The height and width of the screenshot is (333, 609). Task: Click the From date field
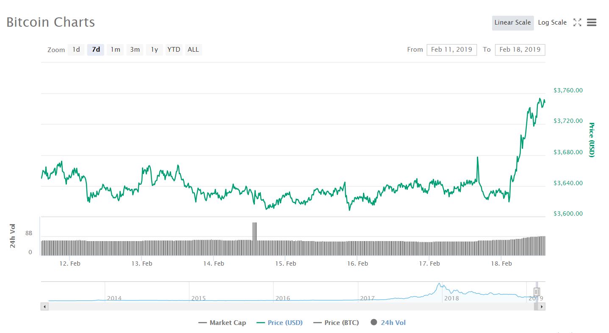pyautogui.click(x=452, y=50)
